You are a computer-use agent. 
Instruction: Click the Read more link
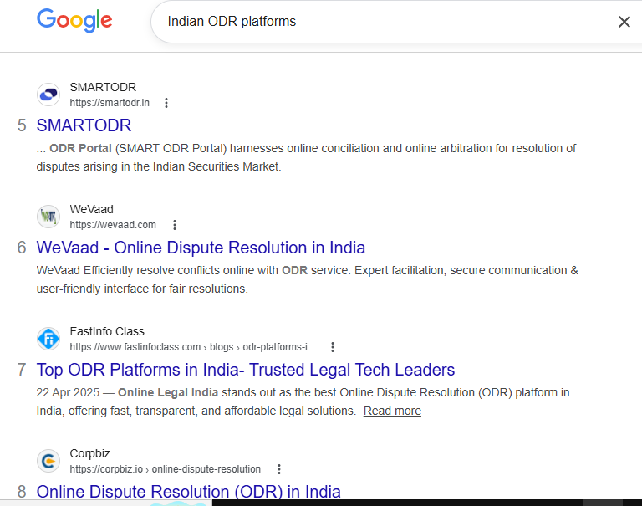pos(392,411)
